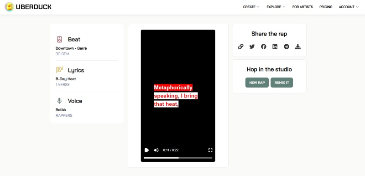Viewport: 365px width, 176px height.
Task: Click the Beat section heading
Action: tap(74, 39)
